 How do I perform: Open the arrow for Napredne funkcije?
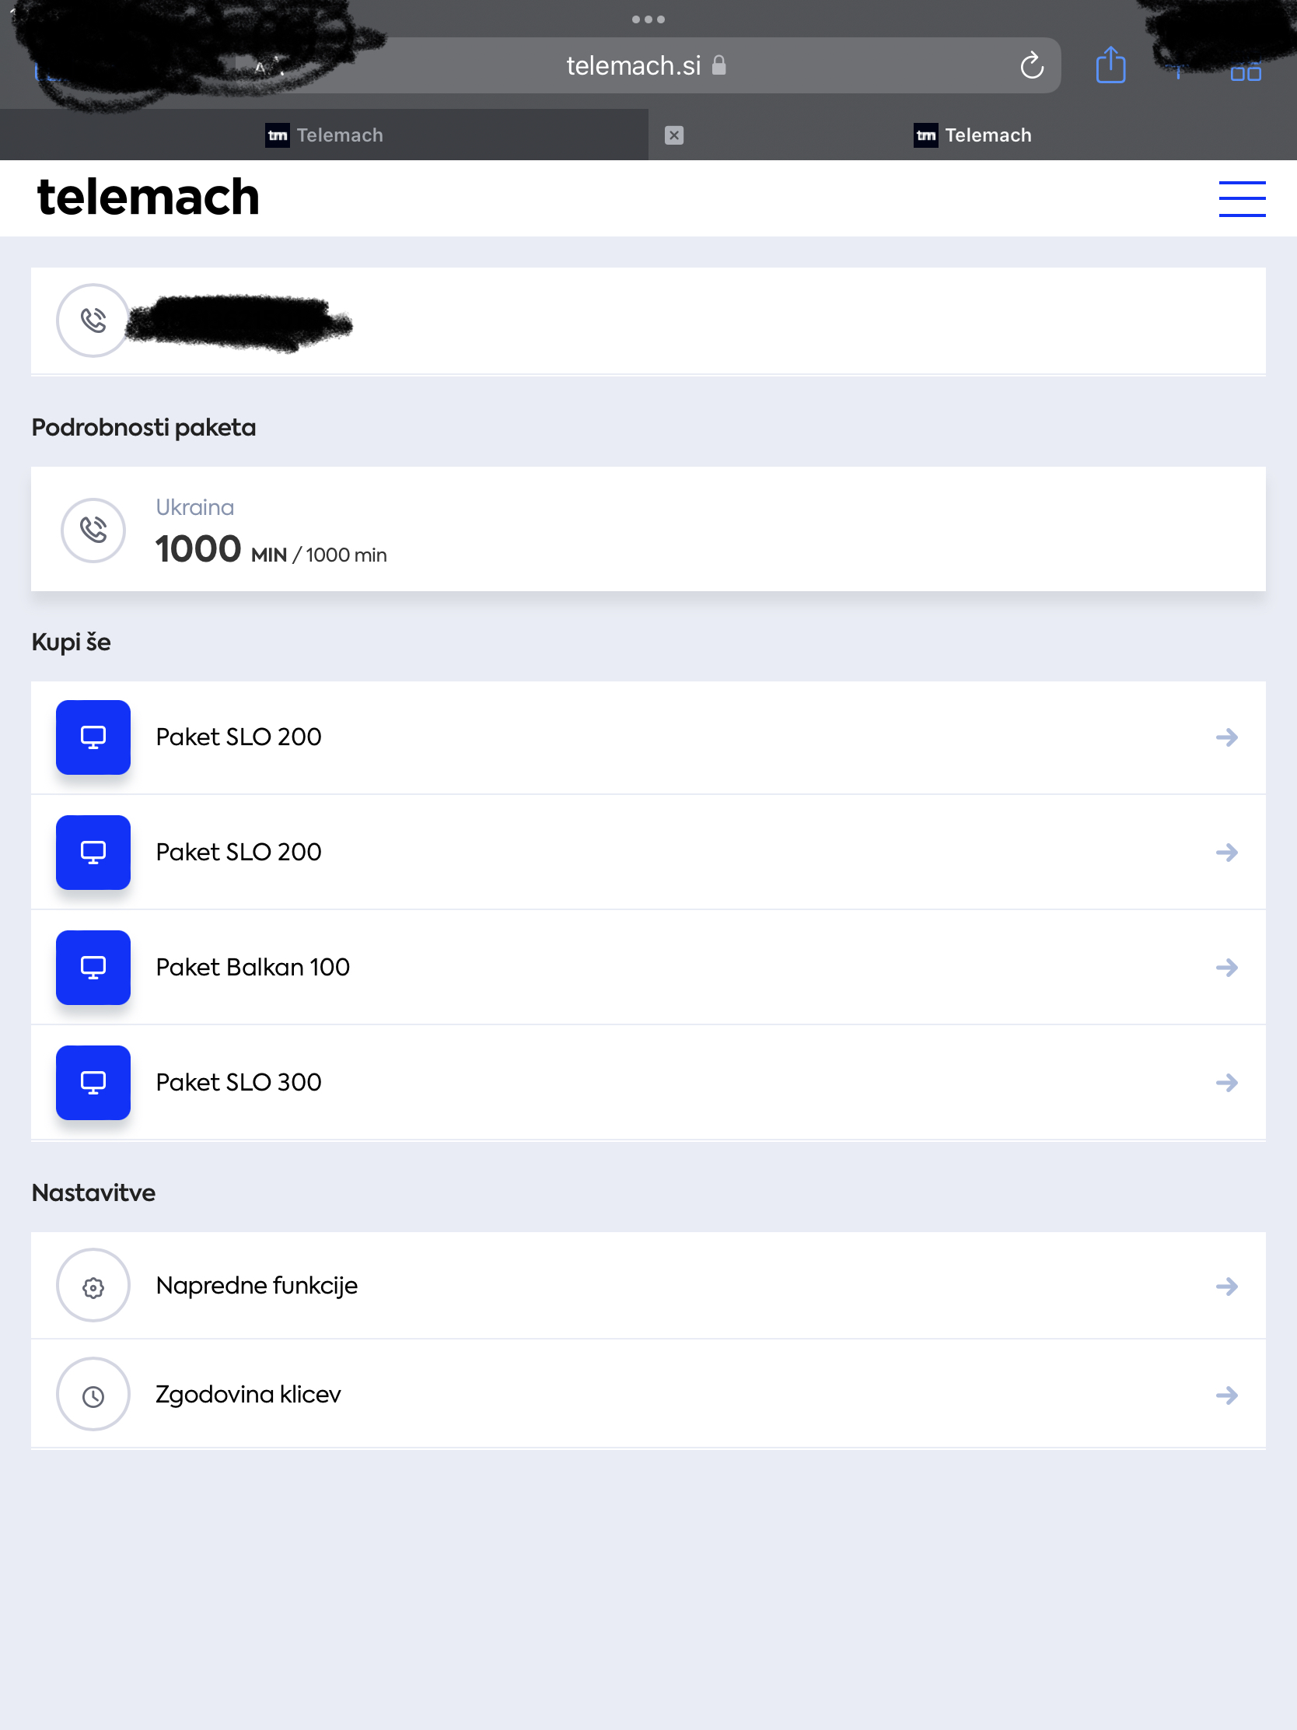[x=1227, y=1287]
